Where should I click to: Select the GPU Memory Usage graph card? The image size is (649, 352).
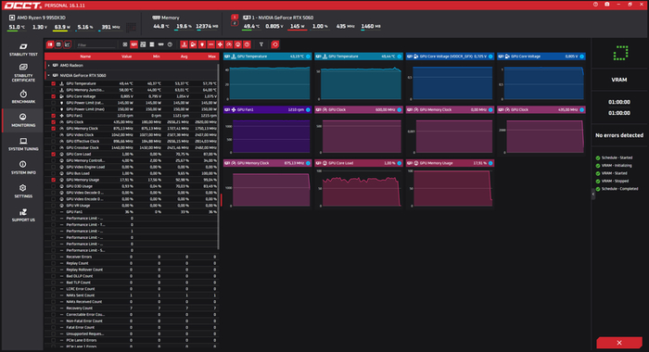450,183
